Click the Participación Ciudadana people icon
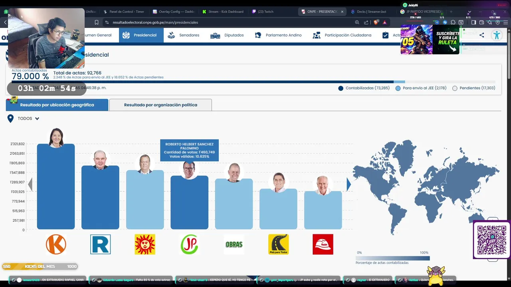The height and width of the screenshot is (287, 511). [x=317, y=35]
